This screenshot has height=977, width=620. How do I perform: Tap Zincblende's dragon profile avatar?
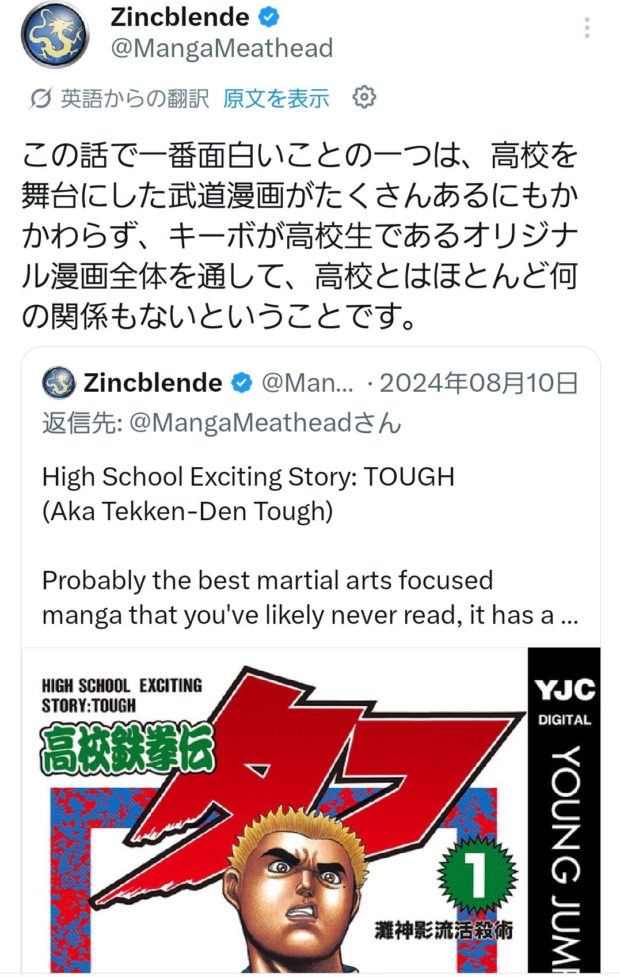(55, 35)
